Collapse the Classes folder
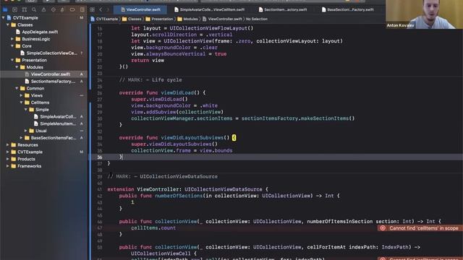Screen dimensions: 463x260 pyautogui.click(x=8, y=25)
